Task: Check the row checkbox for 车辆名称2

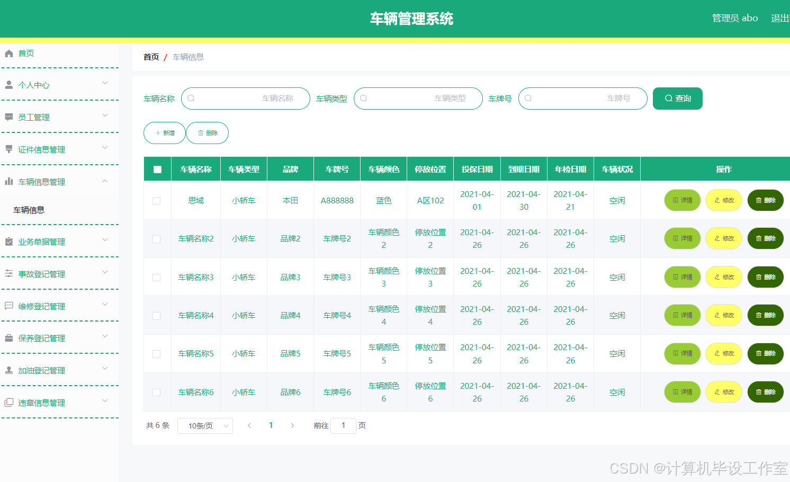Action: (157, 239)
